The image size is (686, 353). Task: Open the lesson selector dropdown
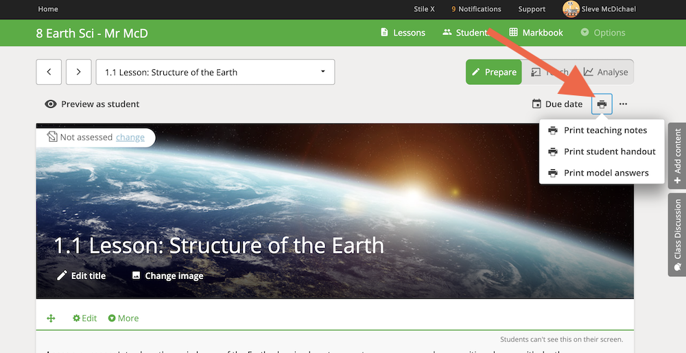click(x=215, y=72)
